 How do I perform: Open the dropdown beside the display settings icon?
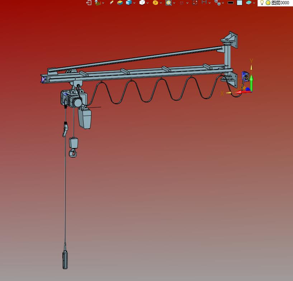[103, 3]
